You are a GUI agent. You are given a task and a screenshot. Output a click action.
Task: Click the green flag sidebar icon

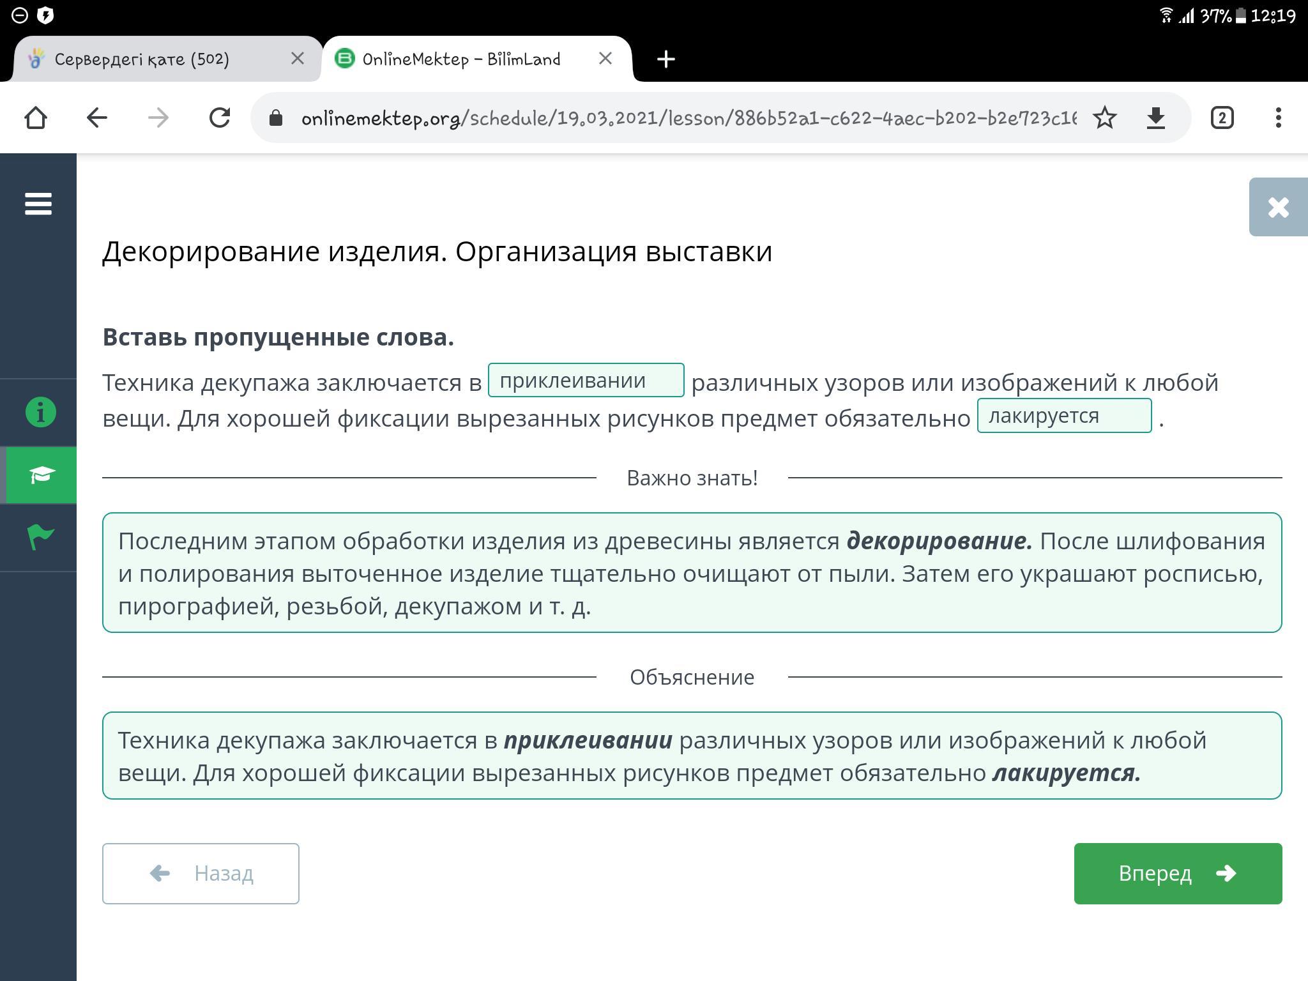[x=40, y=536]
